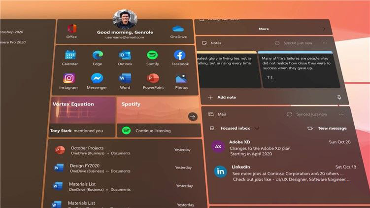Screen dimensions: 370x208
Task: Open the Office app icon
Action: (72, 29)
